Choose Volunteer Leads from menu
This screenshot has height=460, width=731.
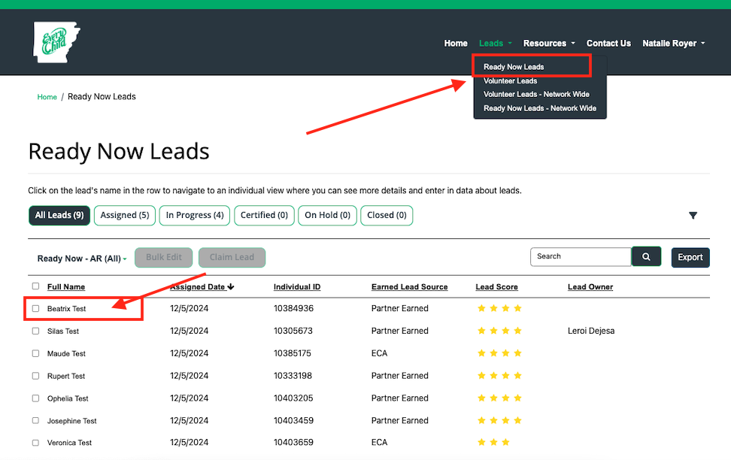tap(510, 80)
